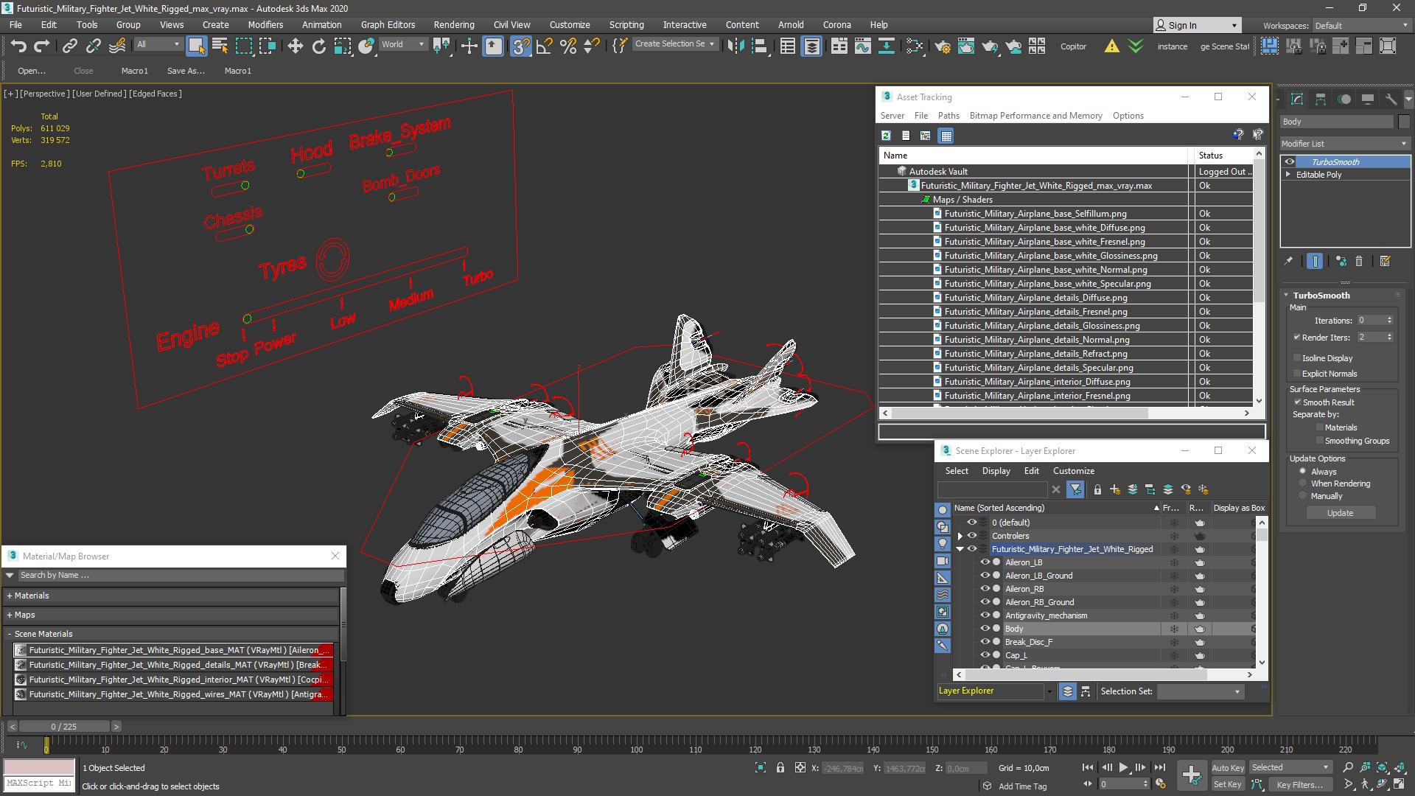Open the World reference coordinate dropdown

402,44
